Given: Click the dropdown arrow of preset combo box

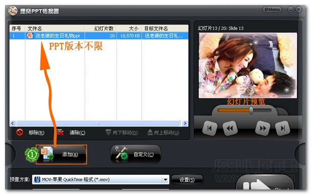Looking at the screenshot, I should click(x=165, y=180).
